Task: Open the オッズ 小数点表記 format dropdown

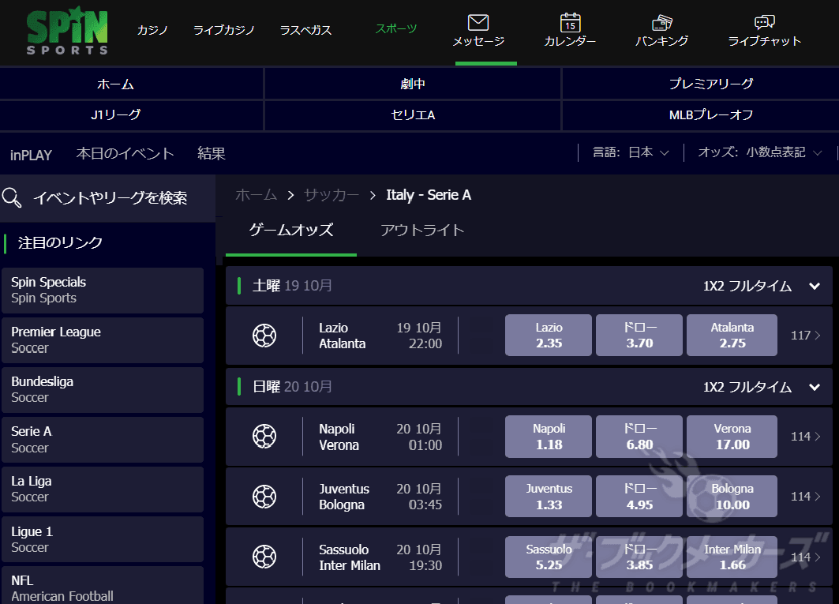Action: [759, 152]
